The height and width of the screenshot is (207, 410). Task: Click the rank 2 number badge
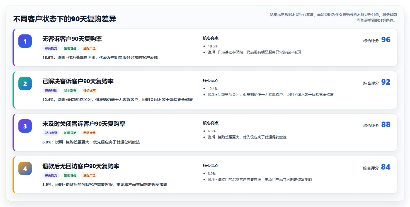(x=25, y=84)
